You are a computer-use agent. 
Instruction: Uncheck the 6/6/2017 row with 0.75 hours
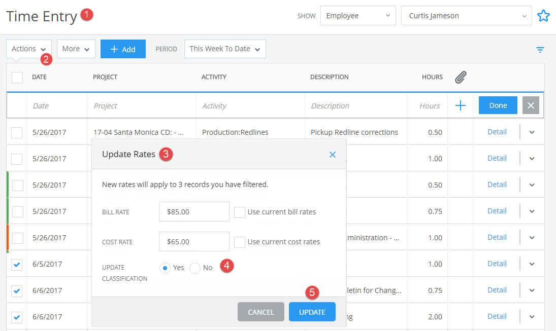(x=17, y=290)
